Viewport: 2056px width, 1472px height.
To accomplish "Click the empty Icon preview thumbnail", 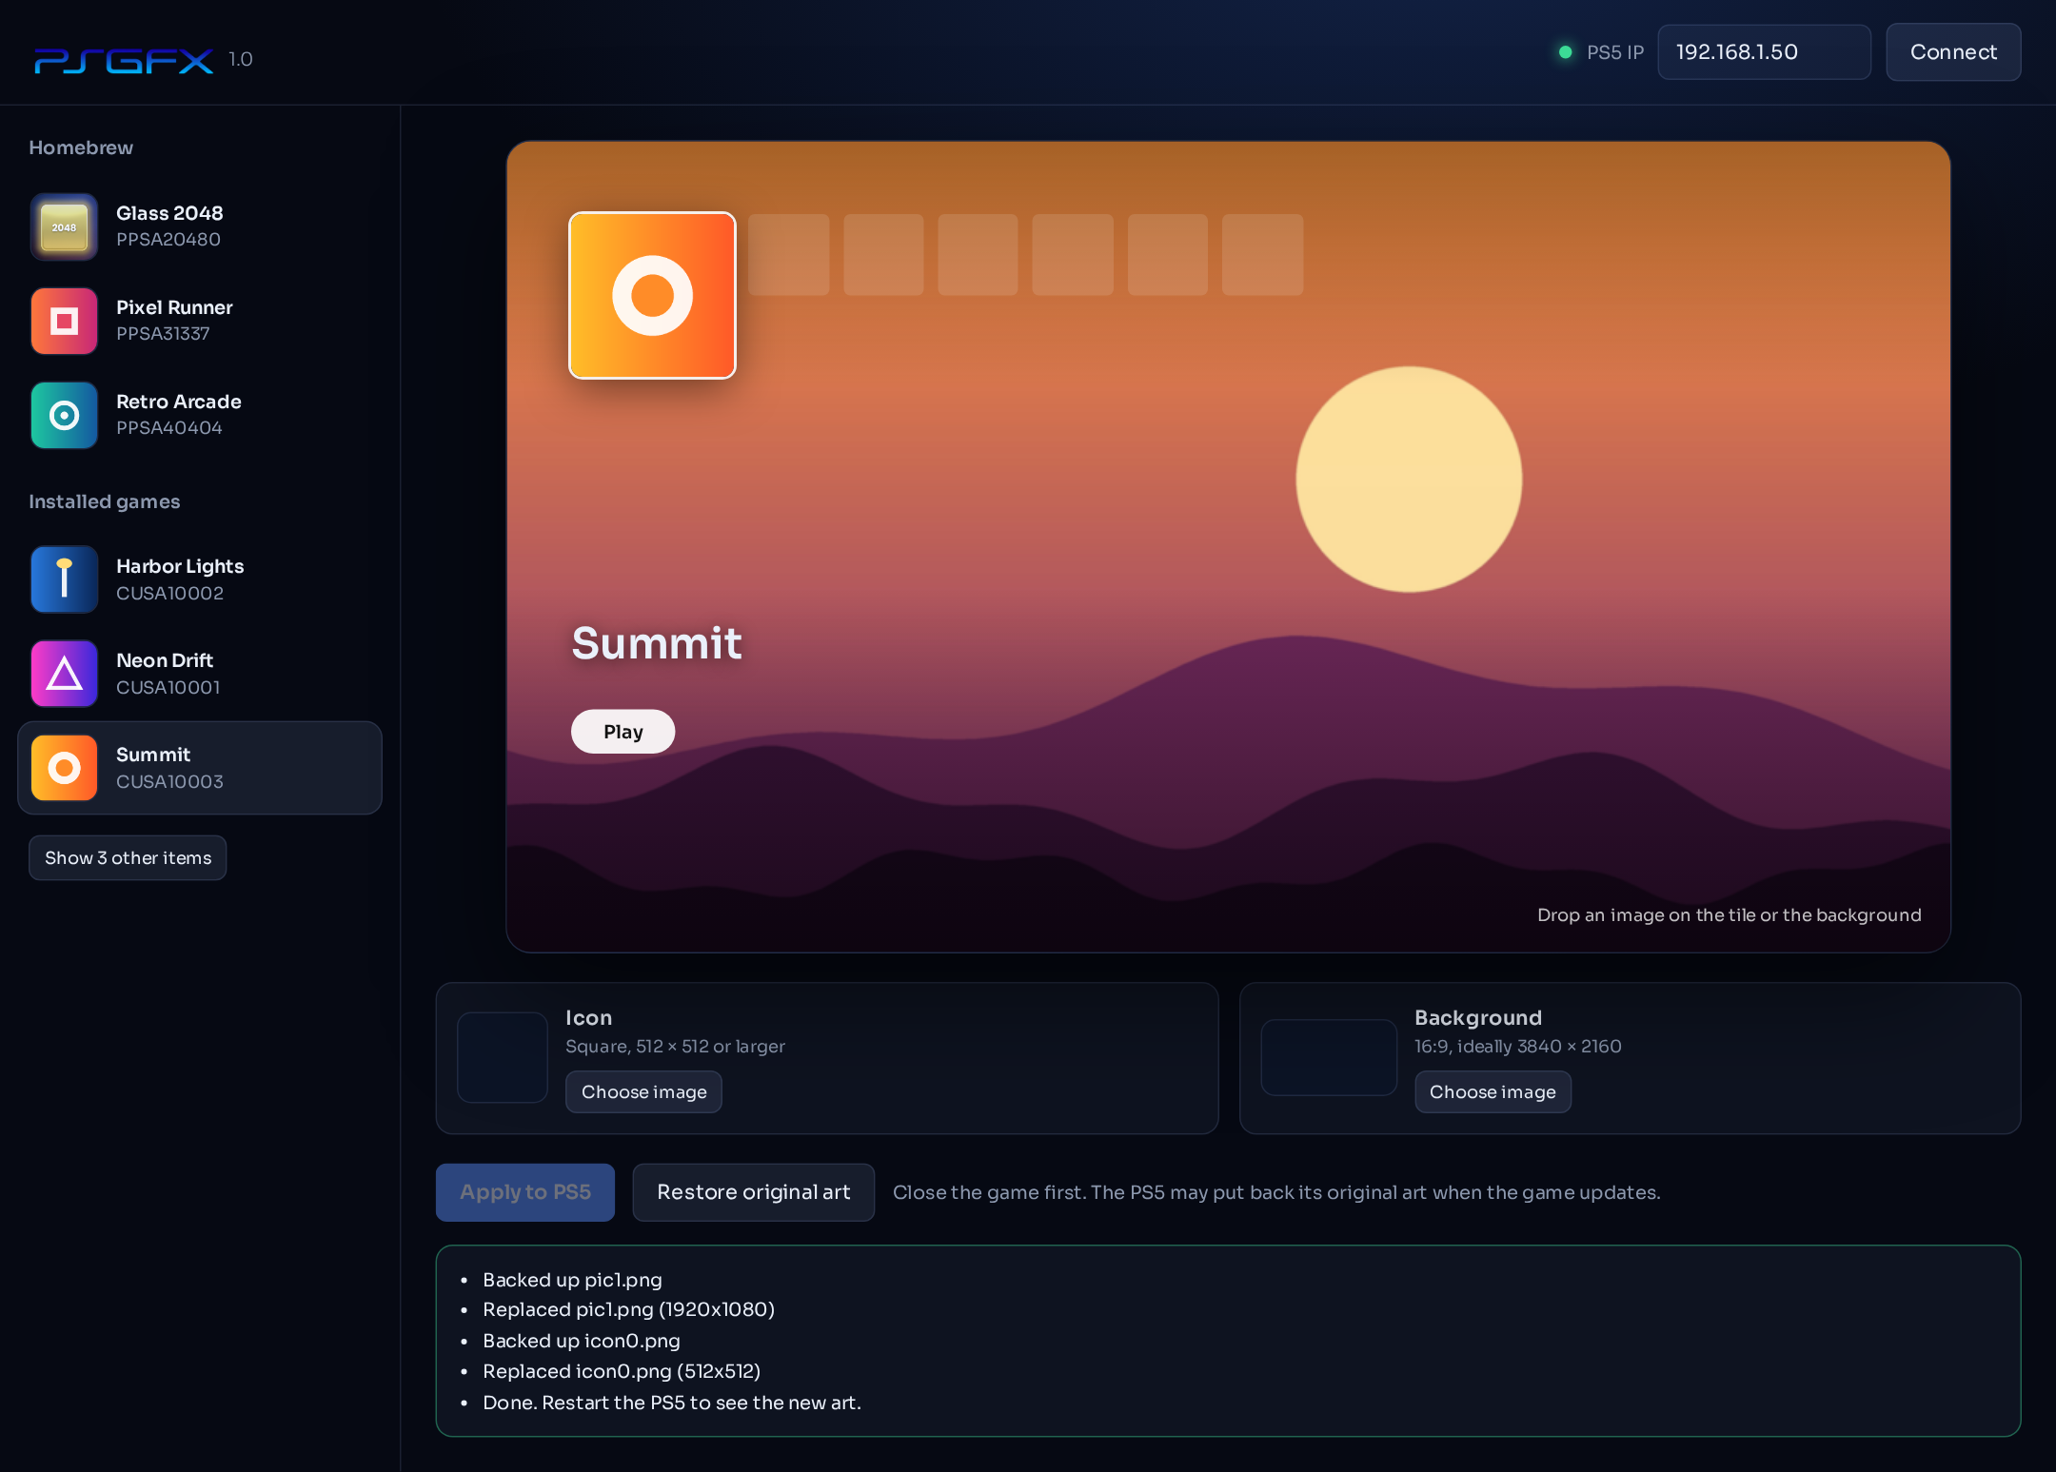I will tap(503, 1057).
